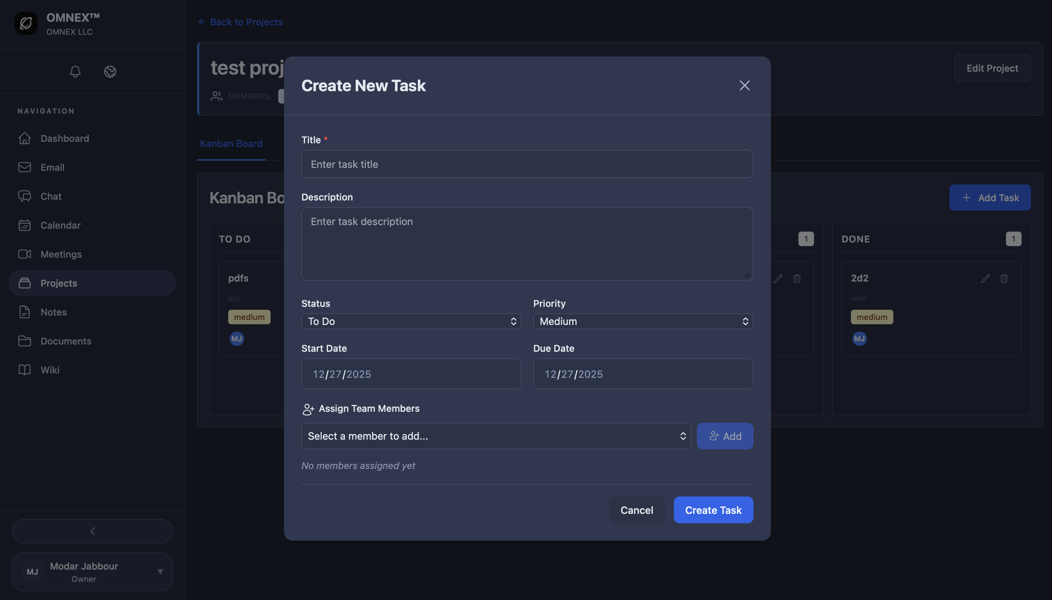Close the Create New Task dialog

click(744, 85)
